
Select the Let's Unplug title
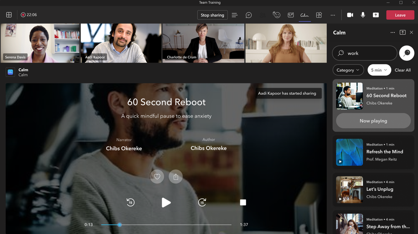[x=379, y=189]
